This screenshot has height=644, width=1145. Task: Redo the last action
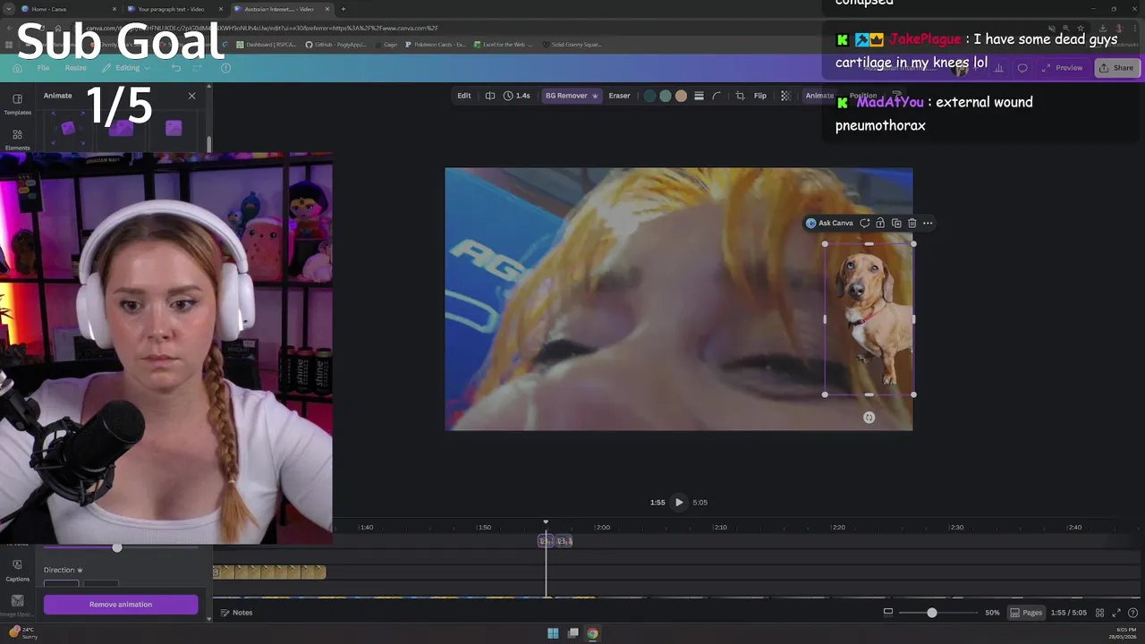click(x=198, y=68)
